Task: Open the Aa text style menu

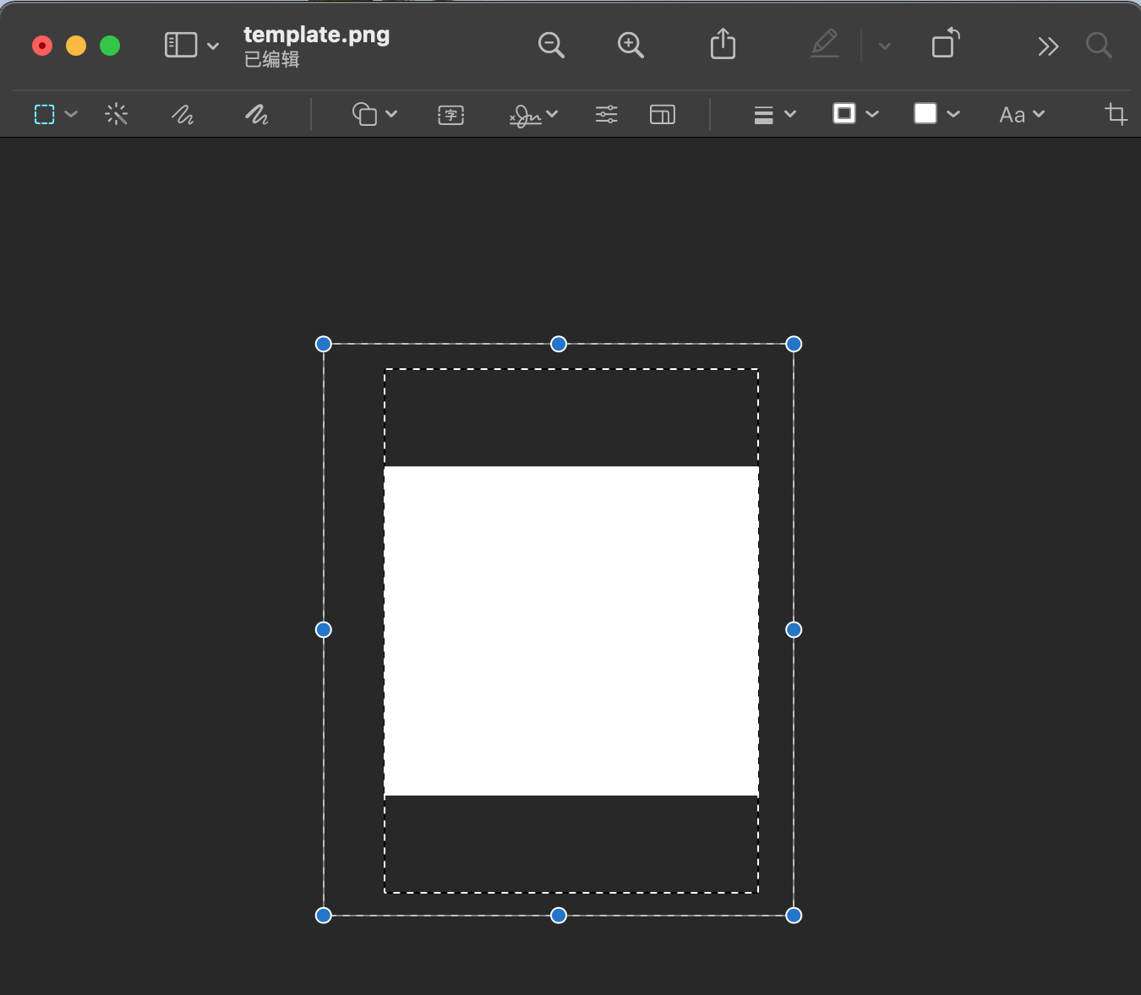Action: tap(1013, 115)
